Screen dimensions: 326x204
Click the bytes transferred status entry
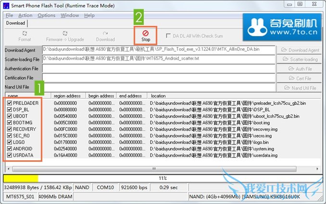(x=38, y=187)
